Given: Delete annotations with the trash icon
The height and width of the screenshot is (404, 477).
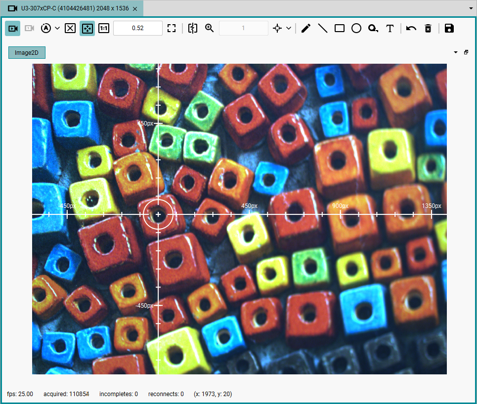Looking at the screenshot, I should (428, 28).
